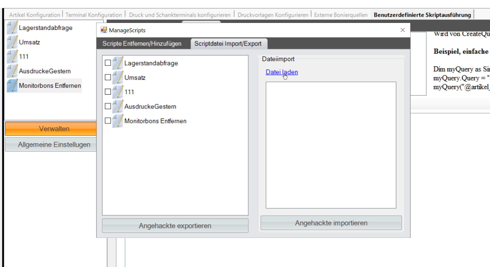This screenshot has width=490, height=267.
Task: Open the Druckvorlagen Konfigurieren tab
Action: [x=273, y=15]
